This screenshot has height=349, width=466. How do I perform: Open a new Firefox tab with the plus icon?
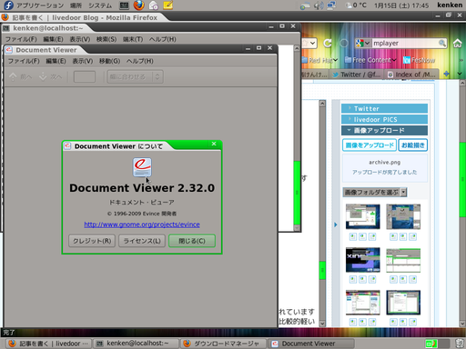(447, 74)
